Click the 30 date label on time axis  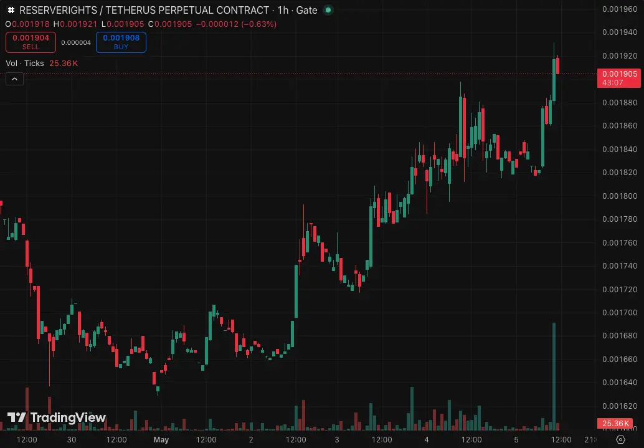(72, 440)
